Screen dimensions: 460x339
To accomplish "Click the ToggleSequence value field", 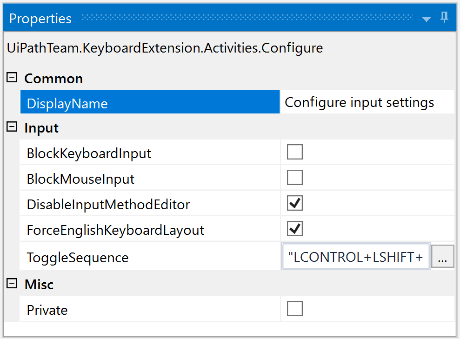I will (x=355, y=256).
